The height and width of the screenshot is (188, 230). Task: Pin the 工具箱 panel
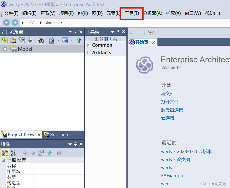(x=118, y=32)
